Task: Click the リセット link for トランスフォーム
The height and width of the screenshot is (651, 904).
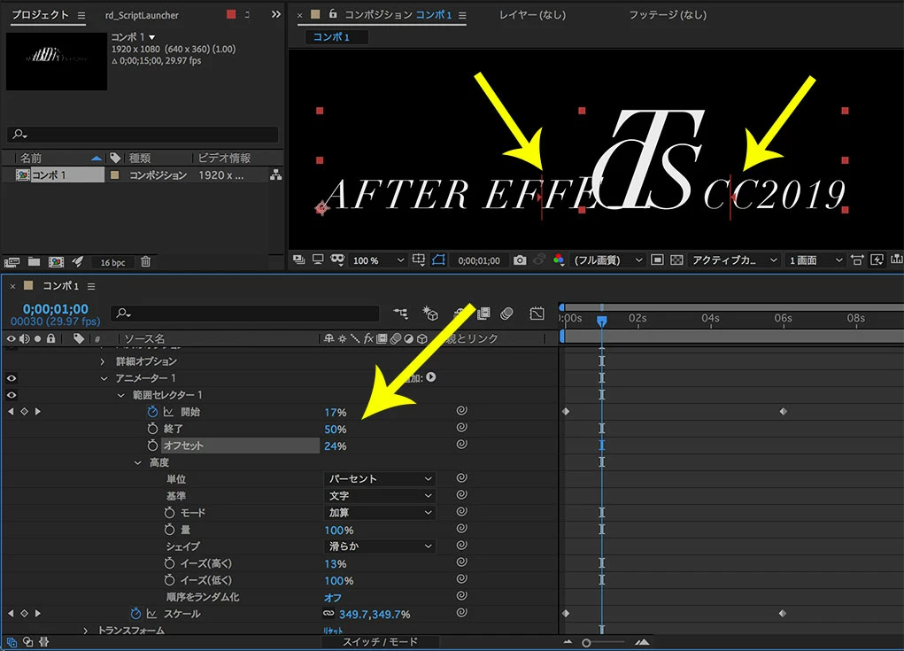Action: click(333, 632)
